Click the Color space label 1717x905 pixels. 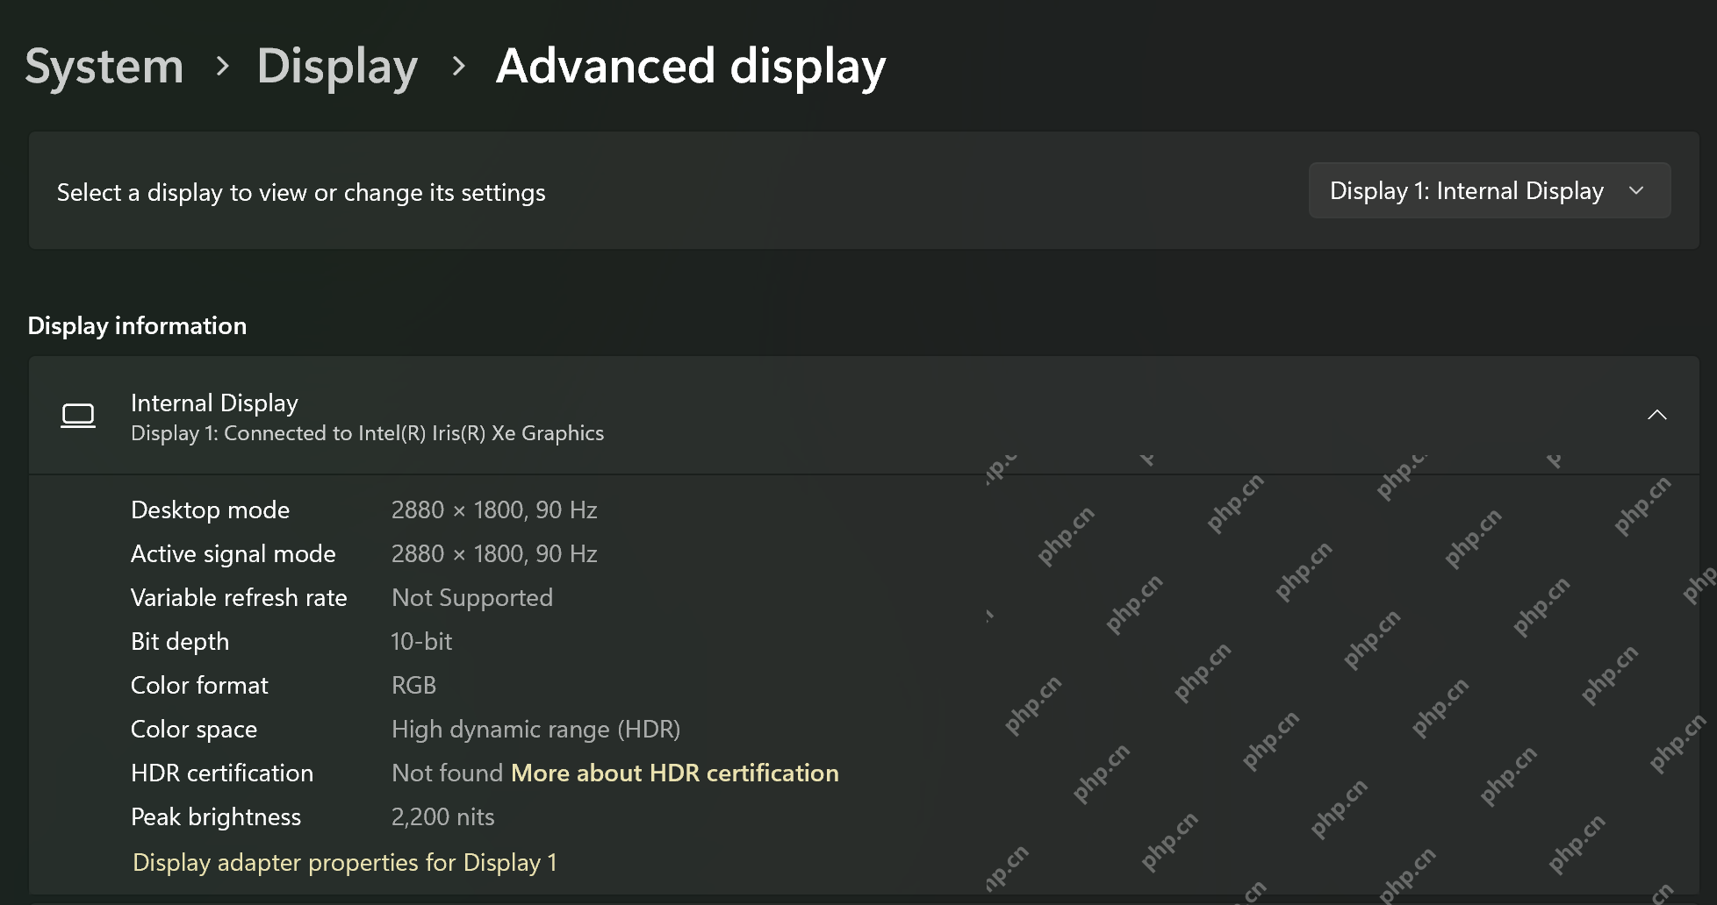pos(194,729)
